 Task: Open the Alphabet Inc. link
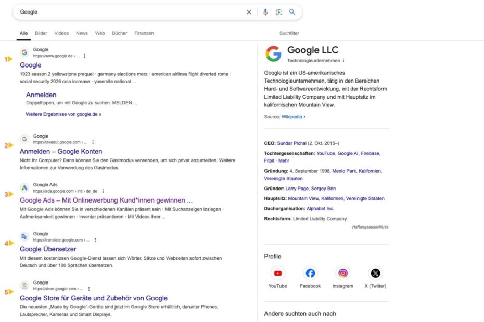(x=320, y=209)
